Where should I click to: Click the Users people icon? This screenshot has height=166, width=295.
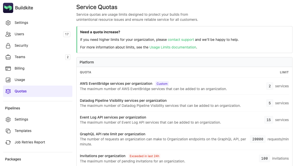(8, 34)
